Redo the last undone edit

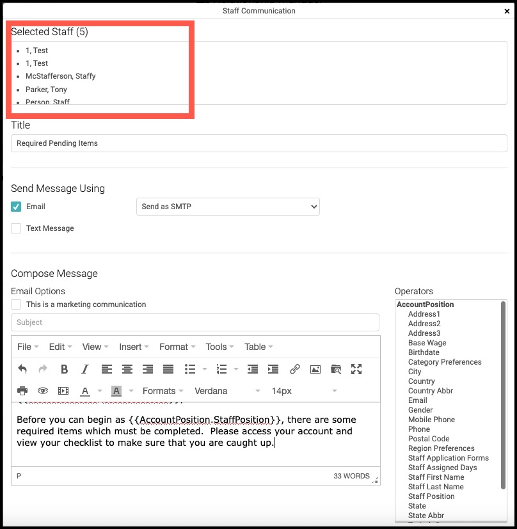coord(43,369)
